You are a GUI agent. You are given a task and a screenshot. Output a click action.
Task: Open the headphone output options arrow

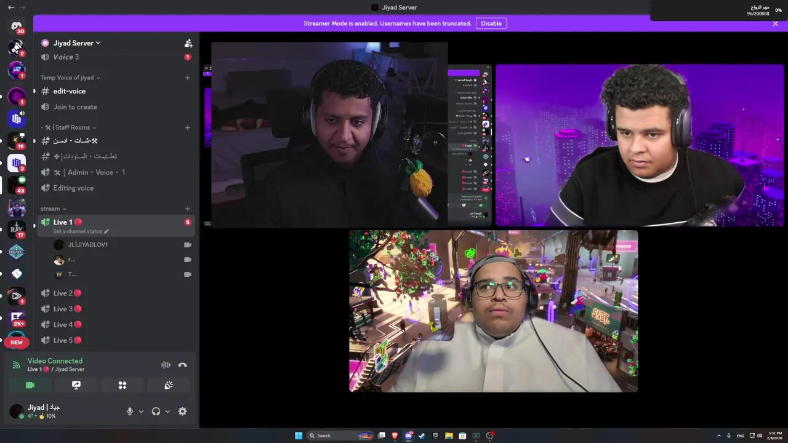pyautogui.click(x=167, y=412)
